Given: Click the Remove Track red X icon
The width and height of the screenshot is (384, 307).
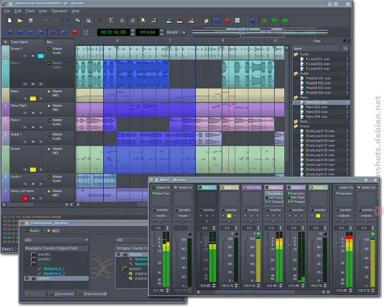Looking at the screenshot, I should pyautogui.click(x=180, y=21).
